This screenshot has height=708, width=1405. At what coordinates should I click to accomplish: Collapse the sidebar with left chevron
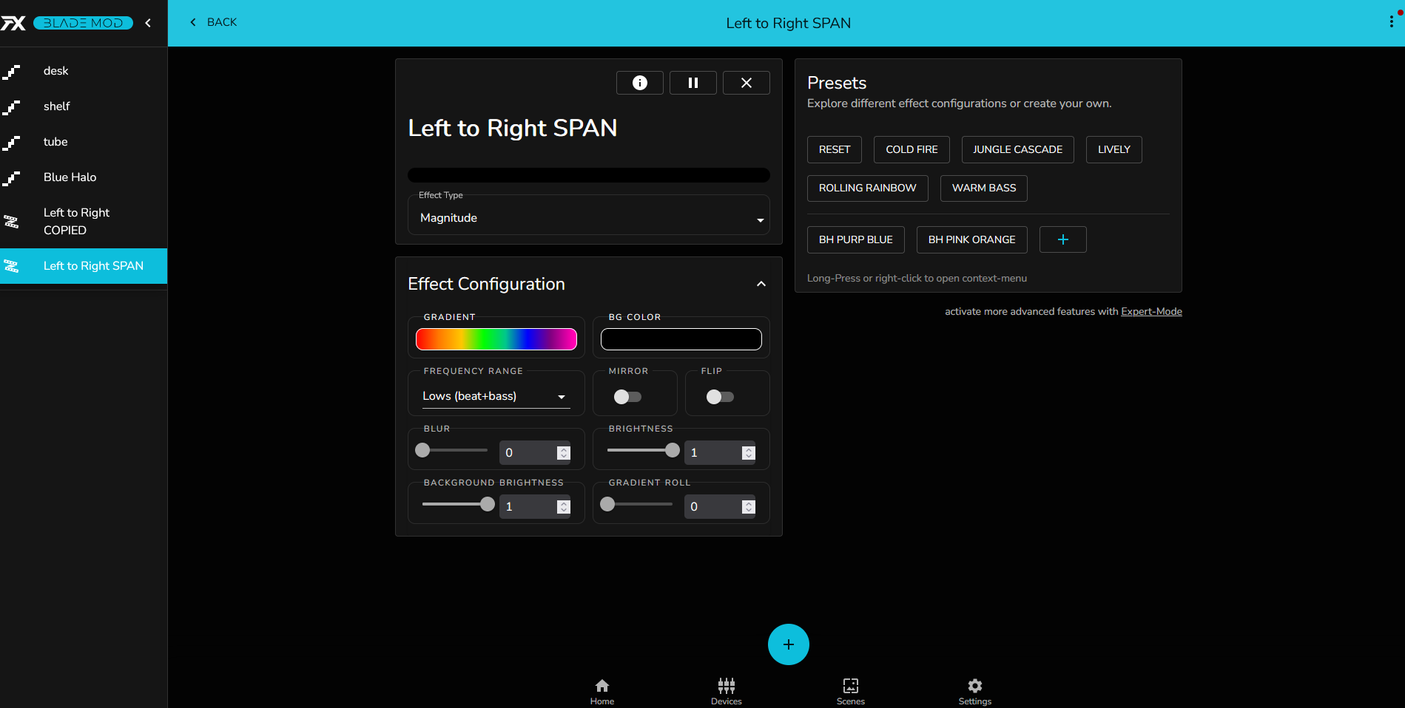(149, 23)
